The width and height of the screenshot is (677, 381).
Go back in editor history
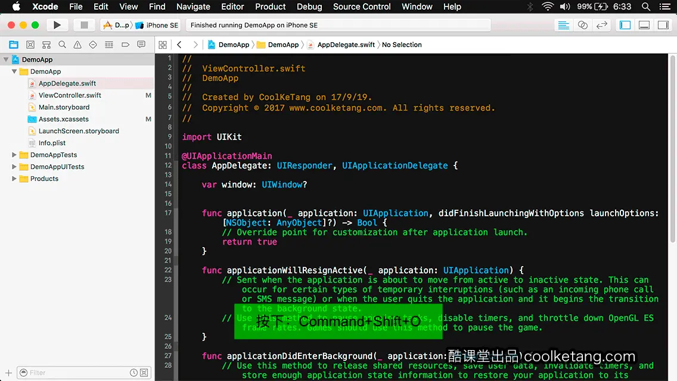coord(179,45)
